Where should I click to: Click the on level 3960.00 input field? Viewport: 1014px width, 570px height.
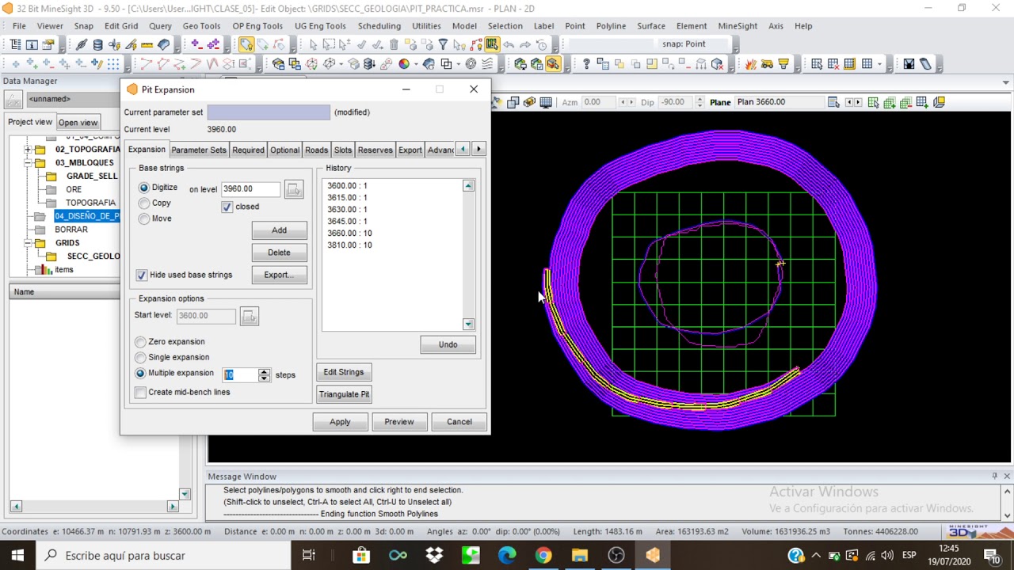point(250,189)
